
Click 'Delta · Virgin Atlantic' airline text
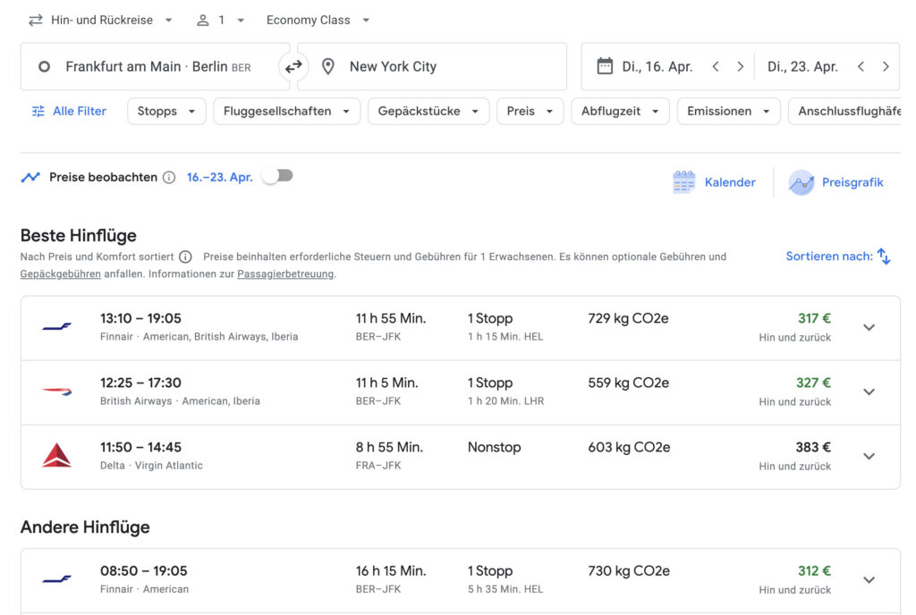pos(151,465)
